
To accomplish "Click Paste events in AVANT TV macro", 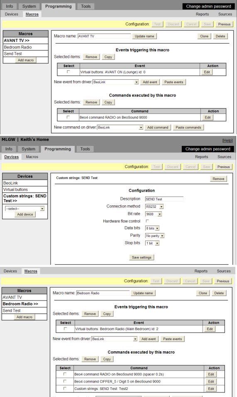I will (x=173, y=82).
